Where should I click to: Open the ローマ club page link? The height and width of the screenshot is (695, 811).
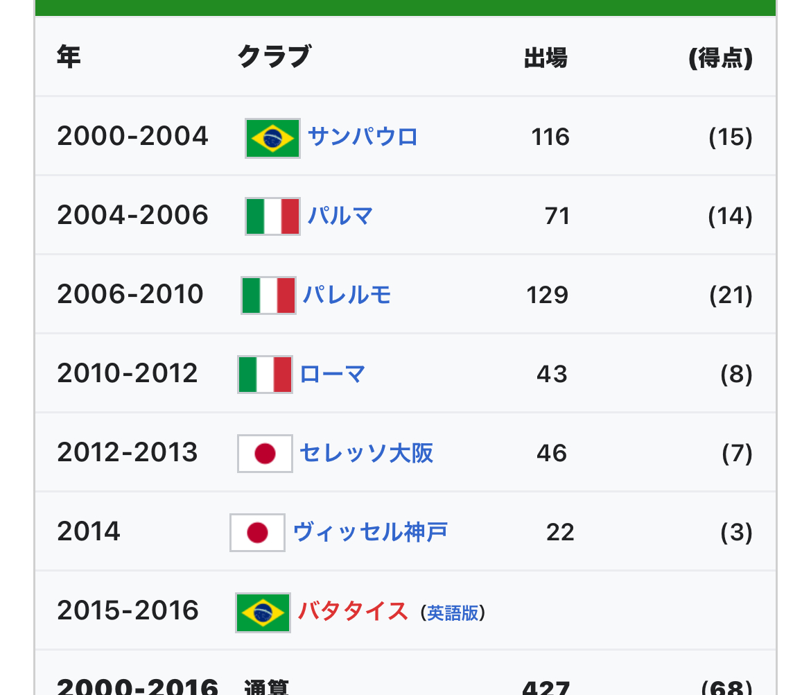tap(333, 374)
